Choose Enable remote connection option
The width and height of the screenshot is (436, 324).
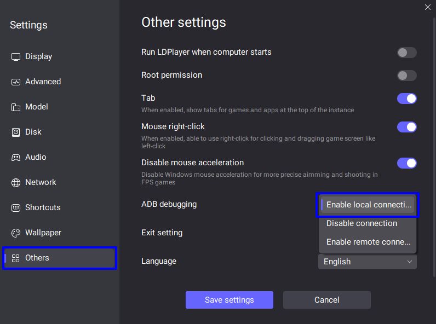(368, 242)
